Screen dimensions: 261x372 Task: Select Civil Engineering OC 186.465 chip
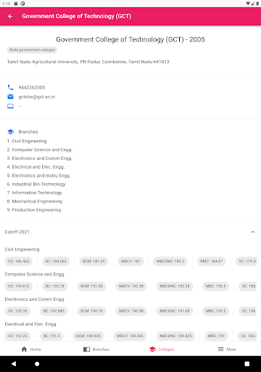coord(19,261)
